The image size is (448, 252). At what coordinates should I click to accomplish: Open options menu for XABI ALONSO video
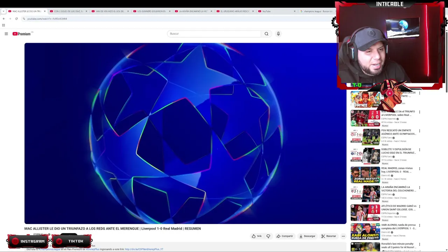pyautogui.click(x=420, y=225)
